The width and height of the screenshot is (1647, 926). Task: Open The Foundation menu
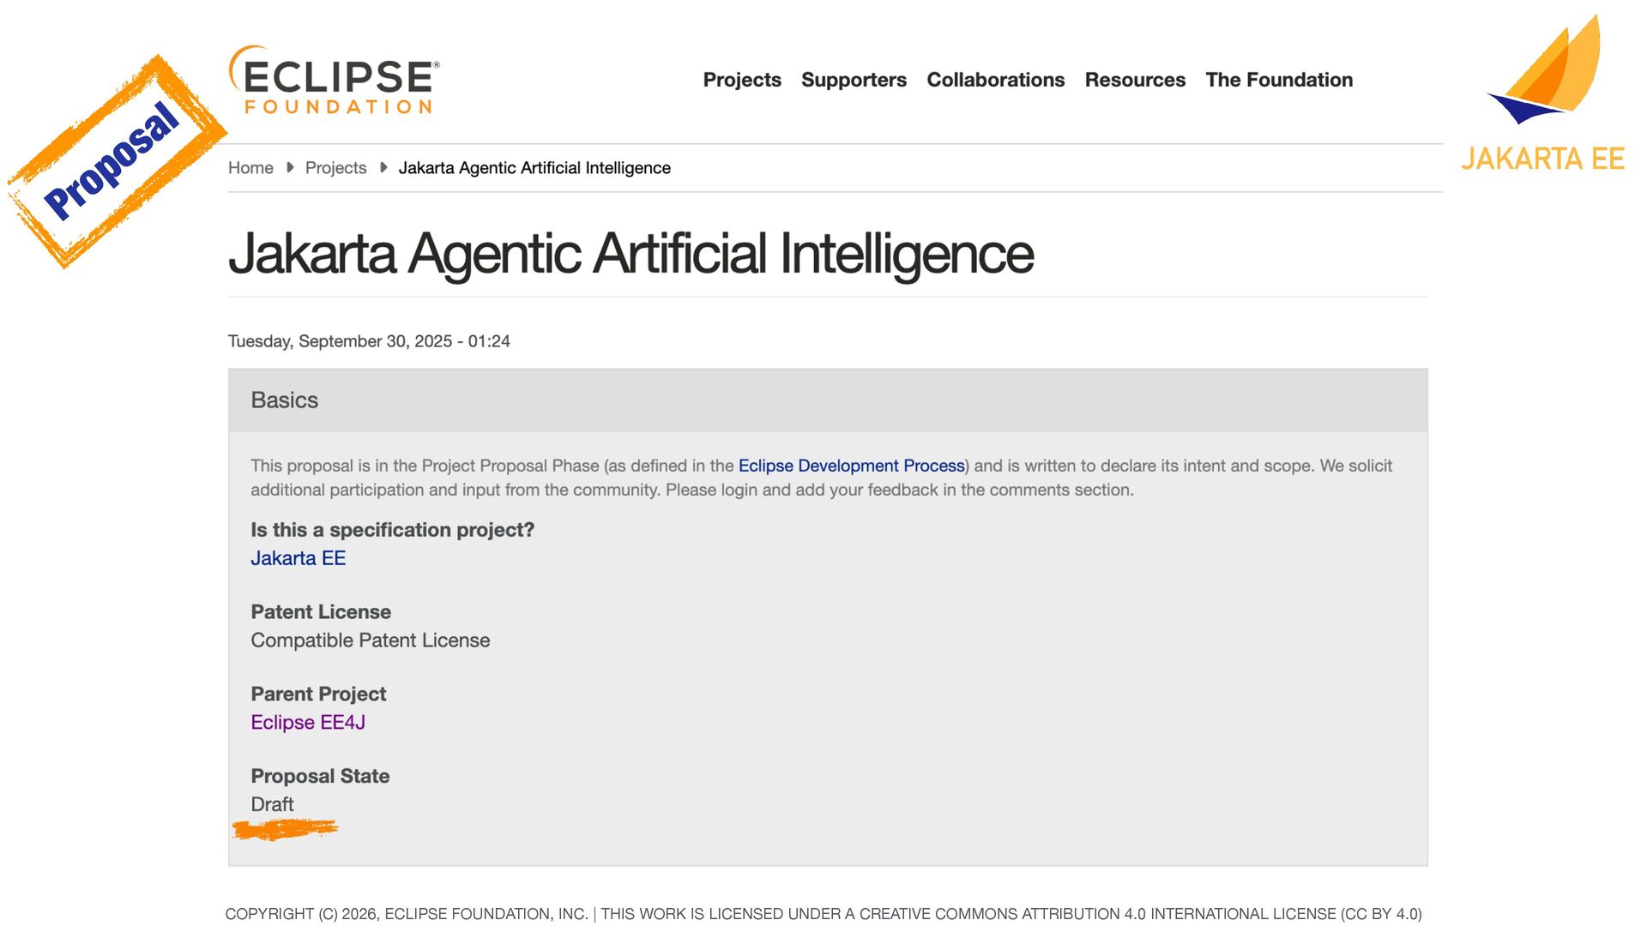(1279, 80)
